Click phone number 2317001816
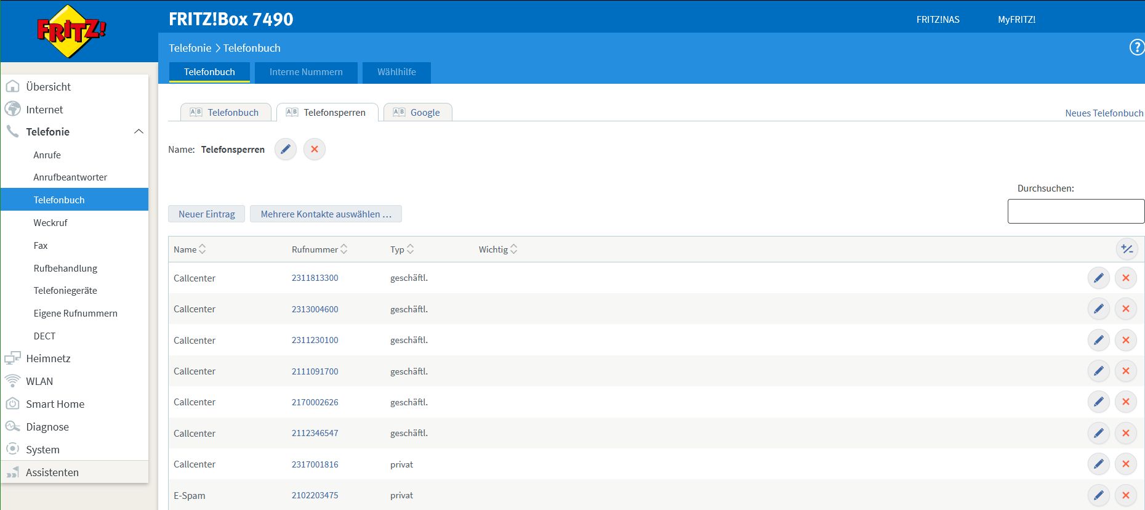The image size is (1145, 510). pos(315,464)
